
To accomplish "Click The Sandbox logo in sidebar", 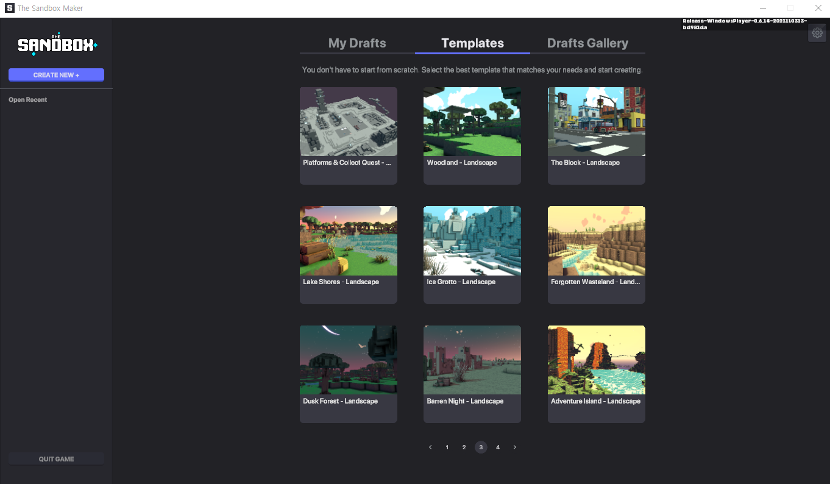I will coord(57,44).
